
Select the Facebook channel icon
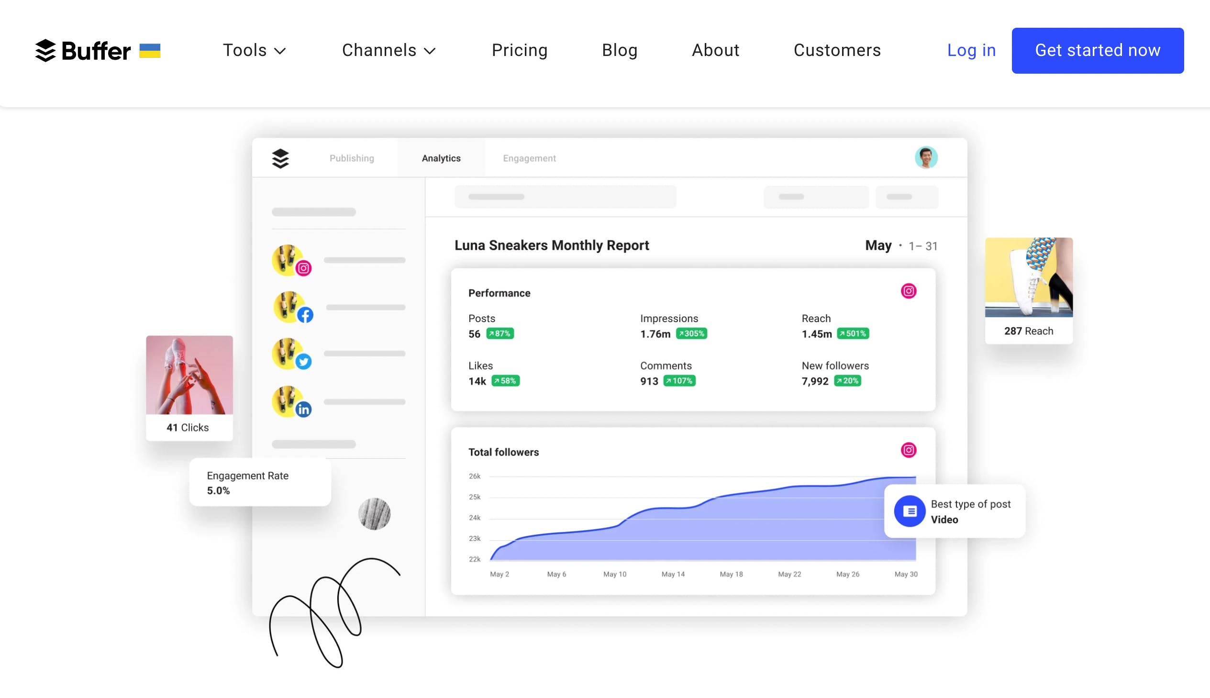tap(304, 315)
